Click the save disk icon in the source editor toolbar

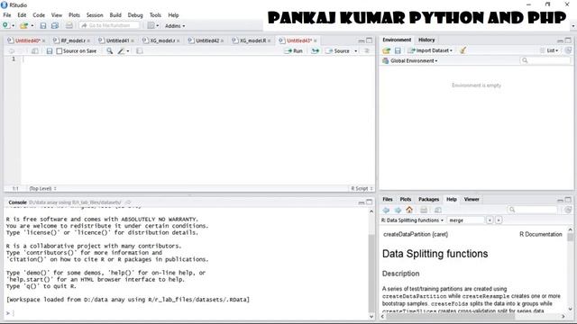pos(50,51)
